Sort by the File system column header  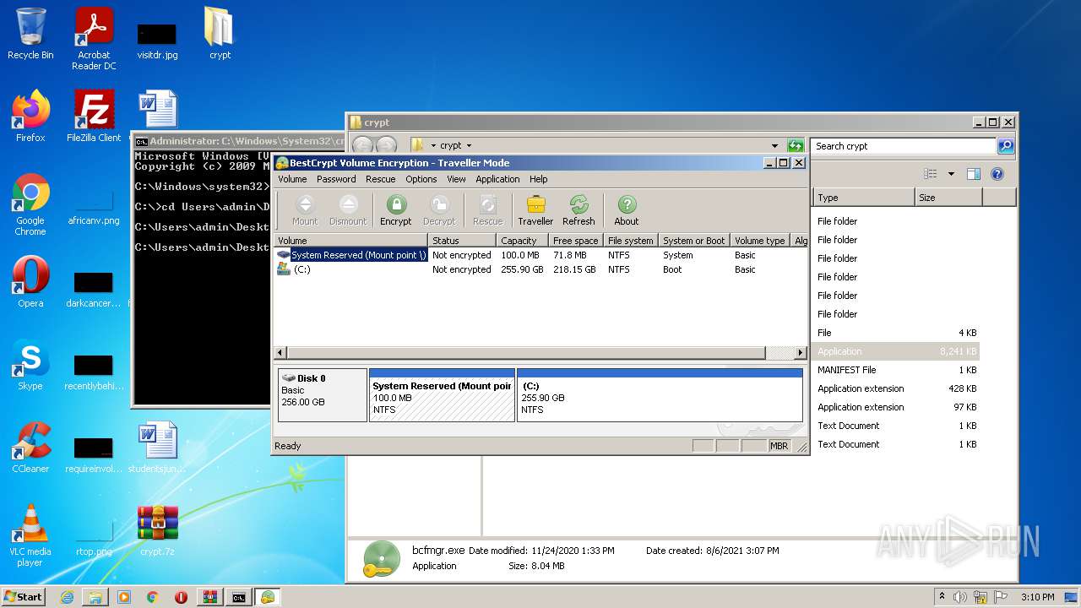tap(631, 241)
